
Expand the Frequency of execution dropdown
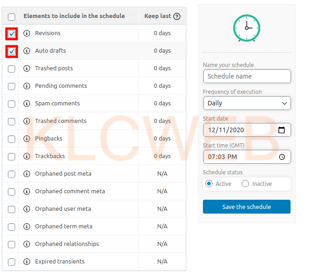click(247, 103)
